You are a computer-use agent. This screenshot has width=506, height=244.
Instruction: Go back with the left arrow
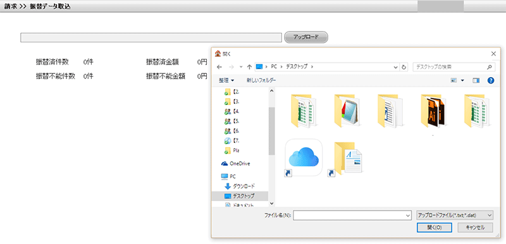click(219, 67)
